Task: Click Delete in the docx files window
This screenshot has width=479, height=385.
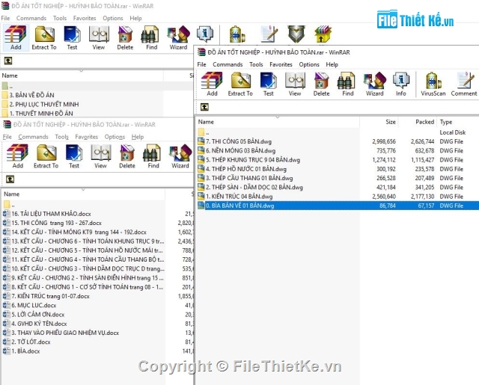Action: tap(127, 156)
